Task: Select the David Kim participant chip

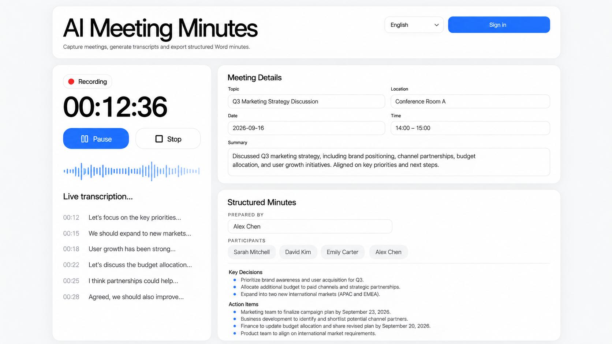Action: click(298, 252)
